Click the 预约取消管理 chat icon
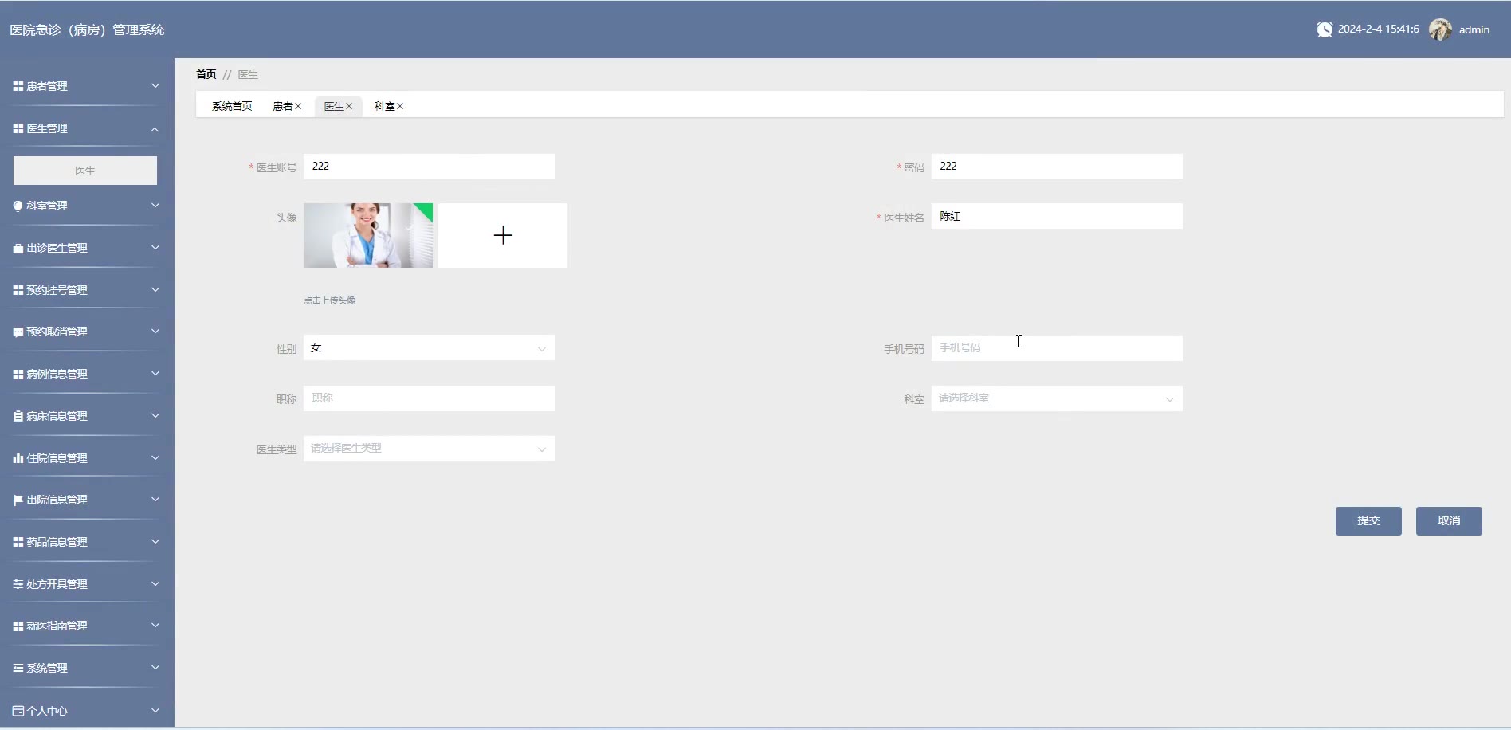The image size is (1511, 730). (18, 332)
